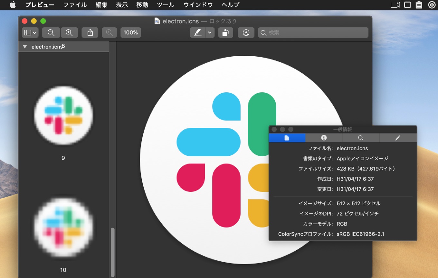Viewport: 438px width, 278px height.
Task: Open the highlight color dropdown arrow
Action: 210,32
